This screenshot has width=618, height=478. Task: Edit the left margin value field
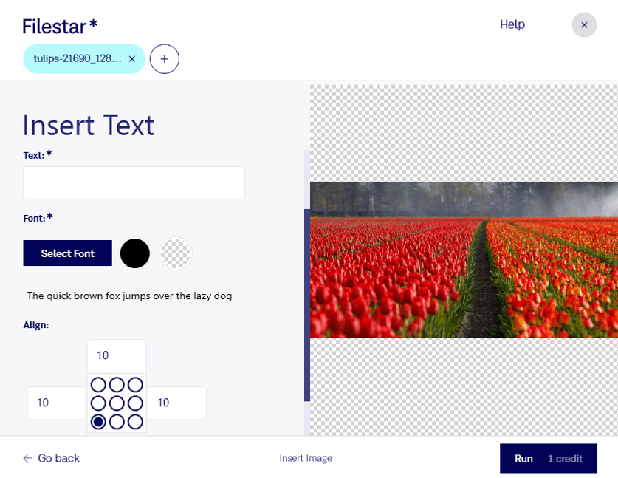coord(56,403)
